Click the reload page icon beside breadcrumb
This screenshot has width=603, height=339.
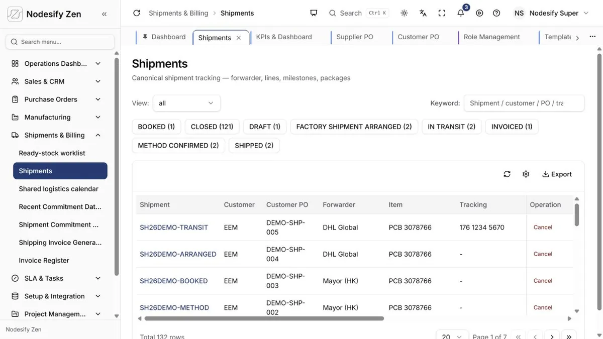[x=137, y=13]
